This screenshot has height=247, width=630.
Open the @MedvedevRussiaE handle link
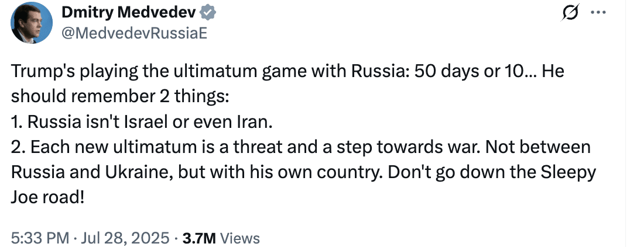pyautogui.click(x=134, y=34)
